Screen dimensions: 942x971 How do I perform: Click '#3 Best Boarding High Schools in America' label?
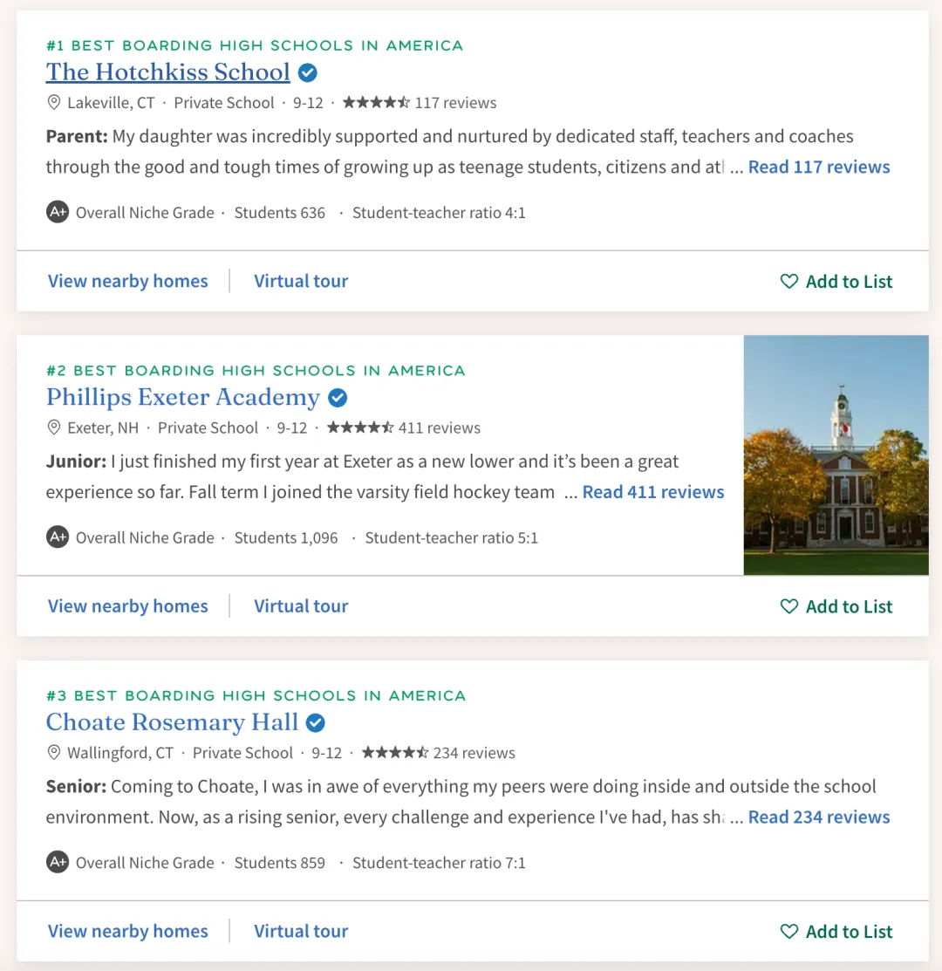(x=256, y=695)
